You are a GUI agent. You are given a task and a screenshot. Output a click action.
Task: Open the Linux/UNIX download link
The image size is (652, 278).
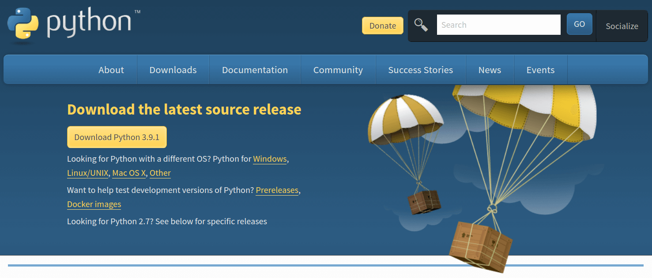tap(87, 173)
